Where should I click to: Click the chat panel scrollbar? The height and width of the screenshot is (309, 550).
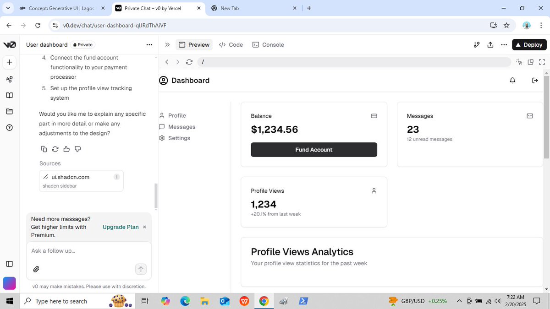(156, 196)
